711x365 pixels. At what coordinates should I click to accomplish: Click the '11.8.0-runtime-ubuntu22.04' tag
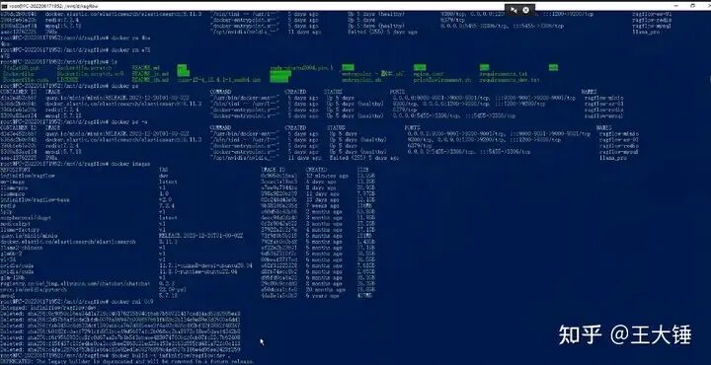click(x=197, y=272)
